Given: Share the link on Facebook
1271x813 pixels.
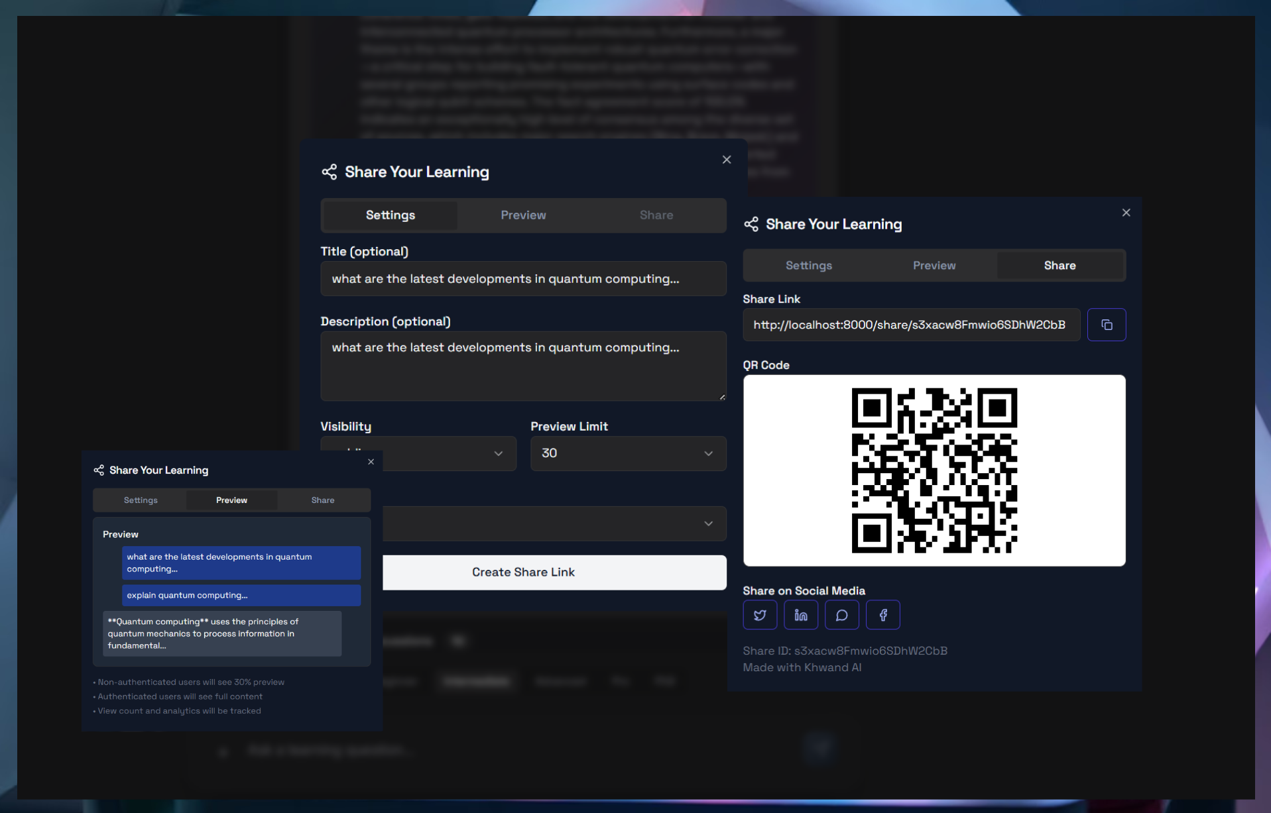Looking at the screenshot, I should [882, 614].
